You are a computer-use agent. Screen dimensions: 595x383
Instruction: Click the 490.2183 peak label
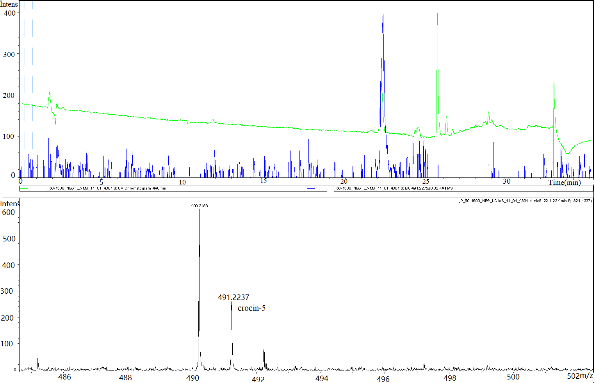pyautogui.click(x=199, y=206)
